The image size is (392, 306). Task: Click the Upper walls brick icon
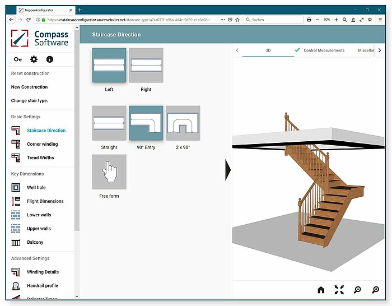(x=16, y=229)
